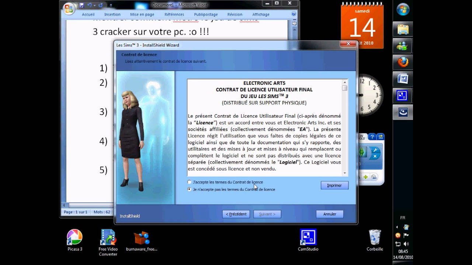The width and height of the screenshot is (472, 265).
Task: Click the volume speaker tray icon
Action: [x=406, y=244]
